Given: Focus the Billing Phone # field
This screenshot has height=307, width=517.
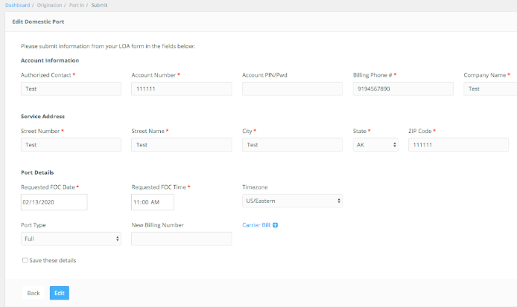Looking at the screenshot, I should click(x=403, y=89).
